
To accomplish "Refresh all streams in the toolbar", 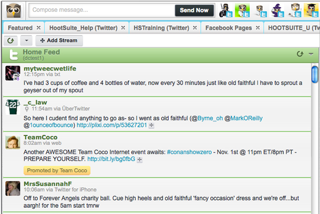I will click(x=11, y=41).
